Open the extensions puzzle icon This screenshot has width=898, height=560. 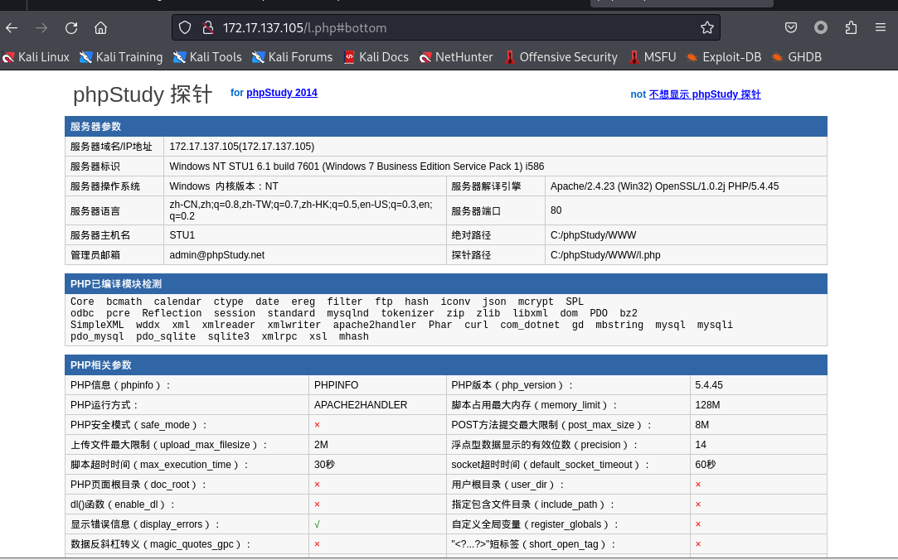tap(851, 27)
